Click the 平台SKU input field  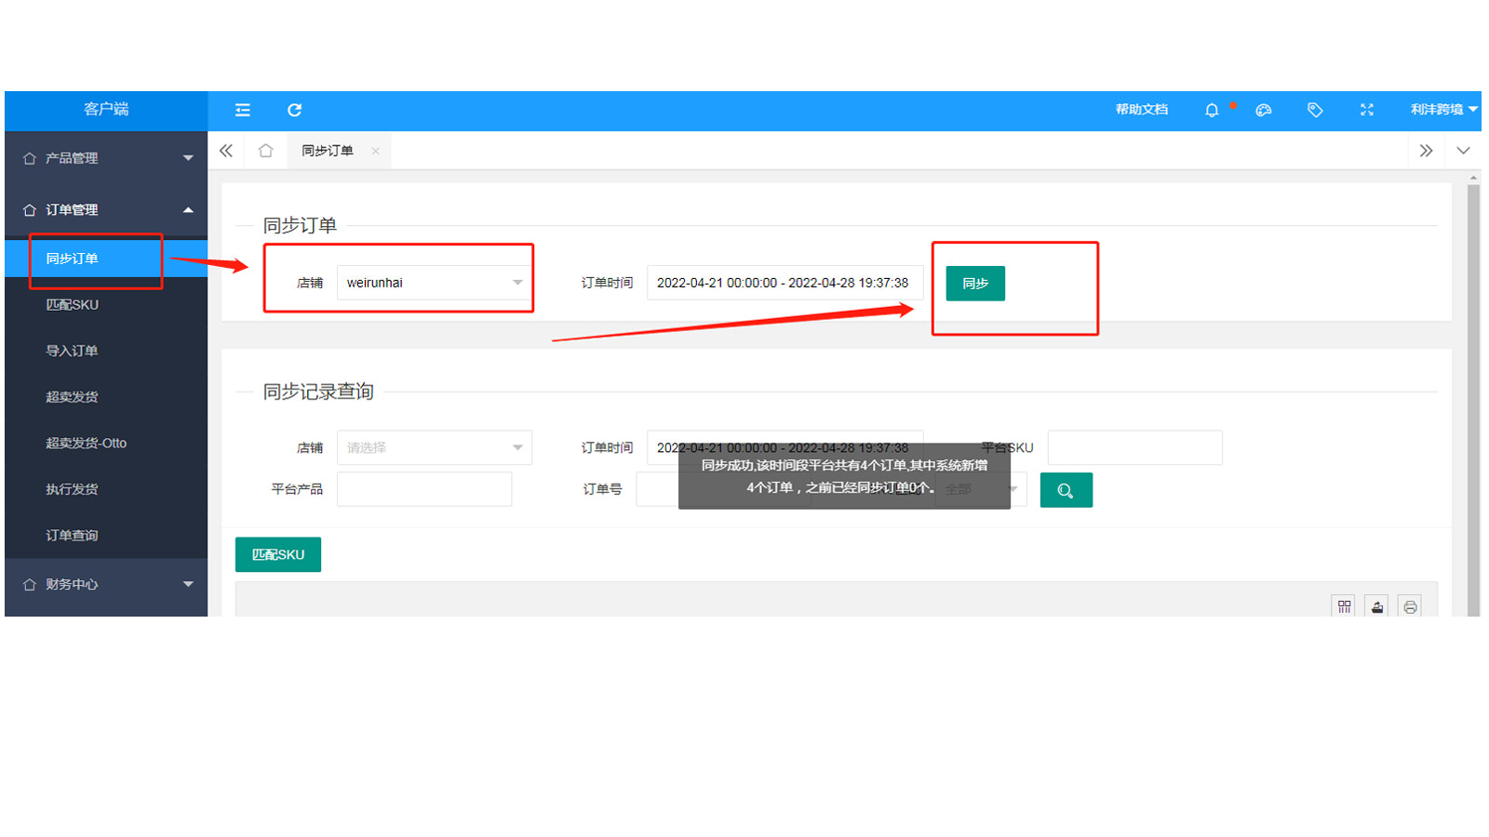(1134, 447)
